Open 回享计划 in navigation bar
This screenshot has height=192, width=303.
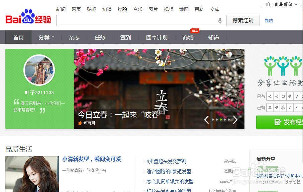click(x=157, y=37)
